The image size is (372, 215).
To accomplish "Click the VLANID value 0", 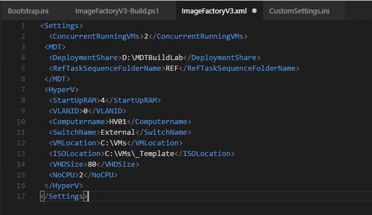I will 86,111.
